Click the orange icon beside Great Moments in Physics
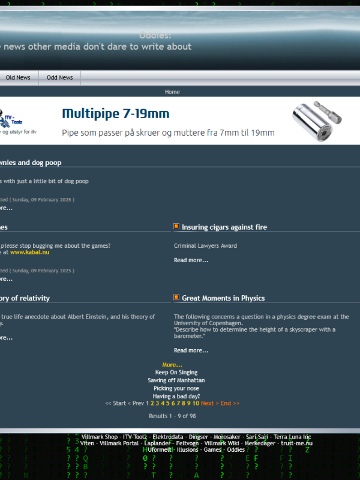Image resolution: width=360 pixels, height=480 pixels. point(176,297)
